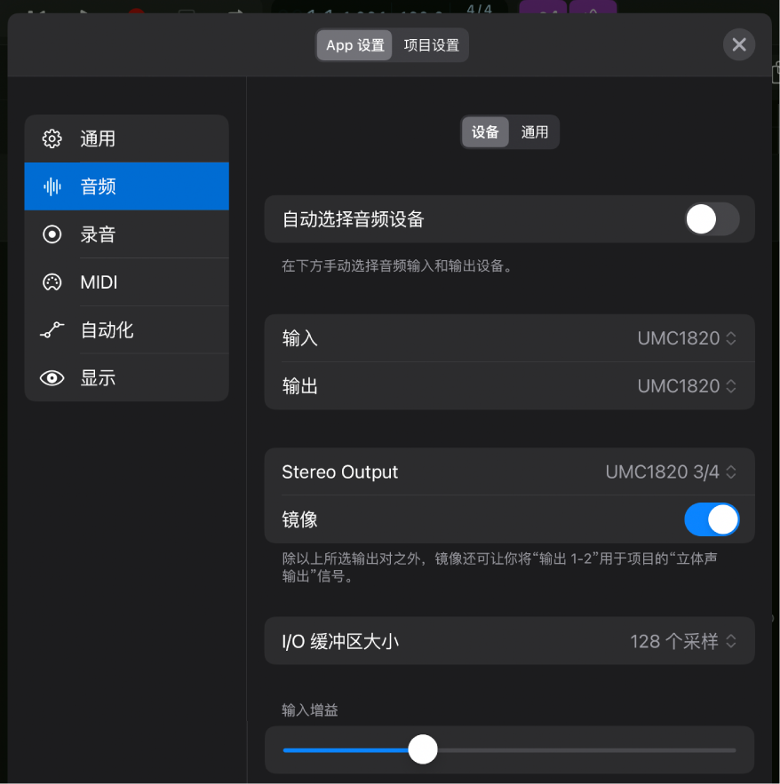Open 自动化 settings via the fader icon

click(x=52, y=329)
